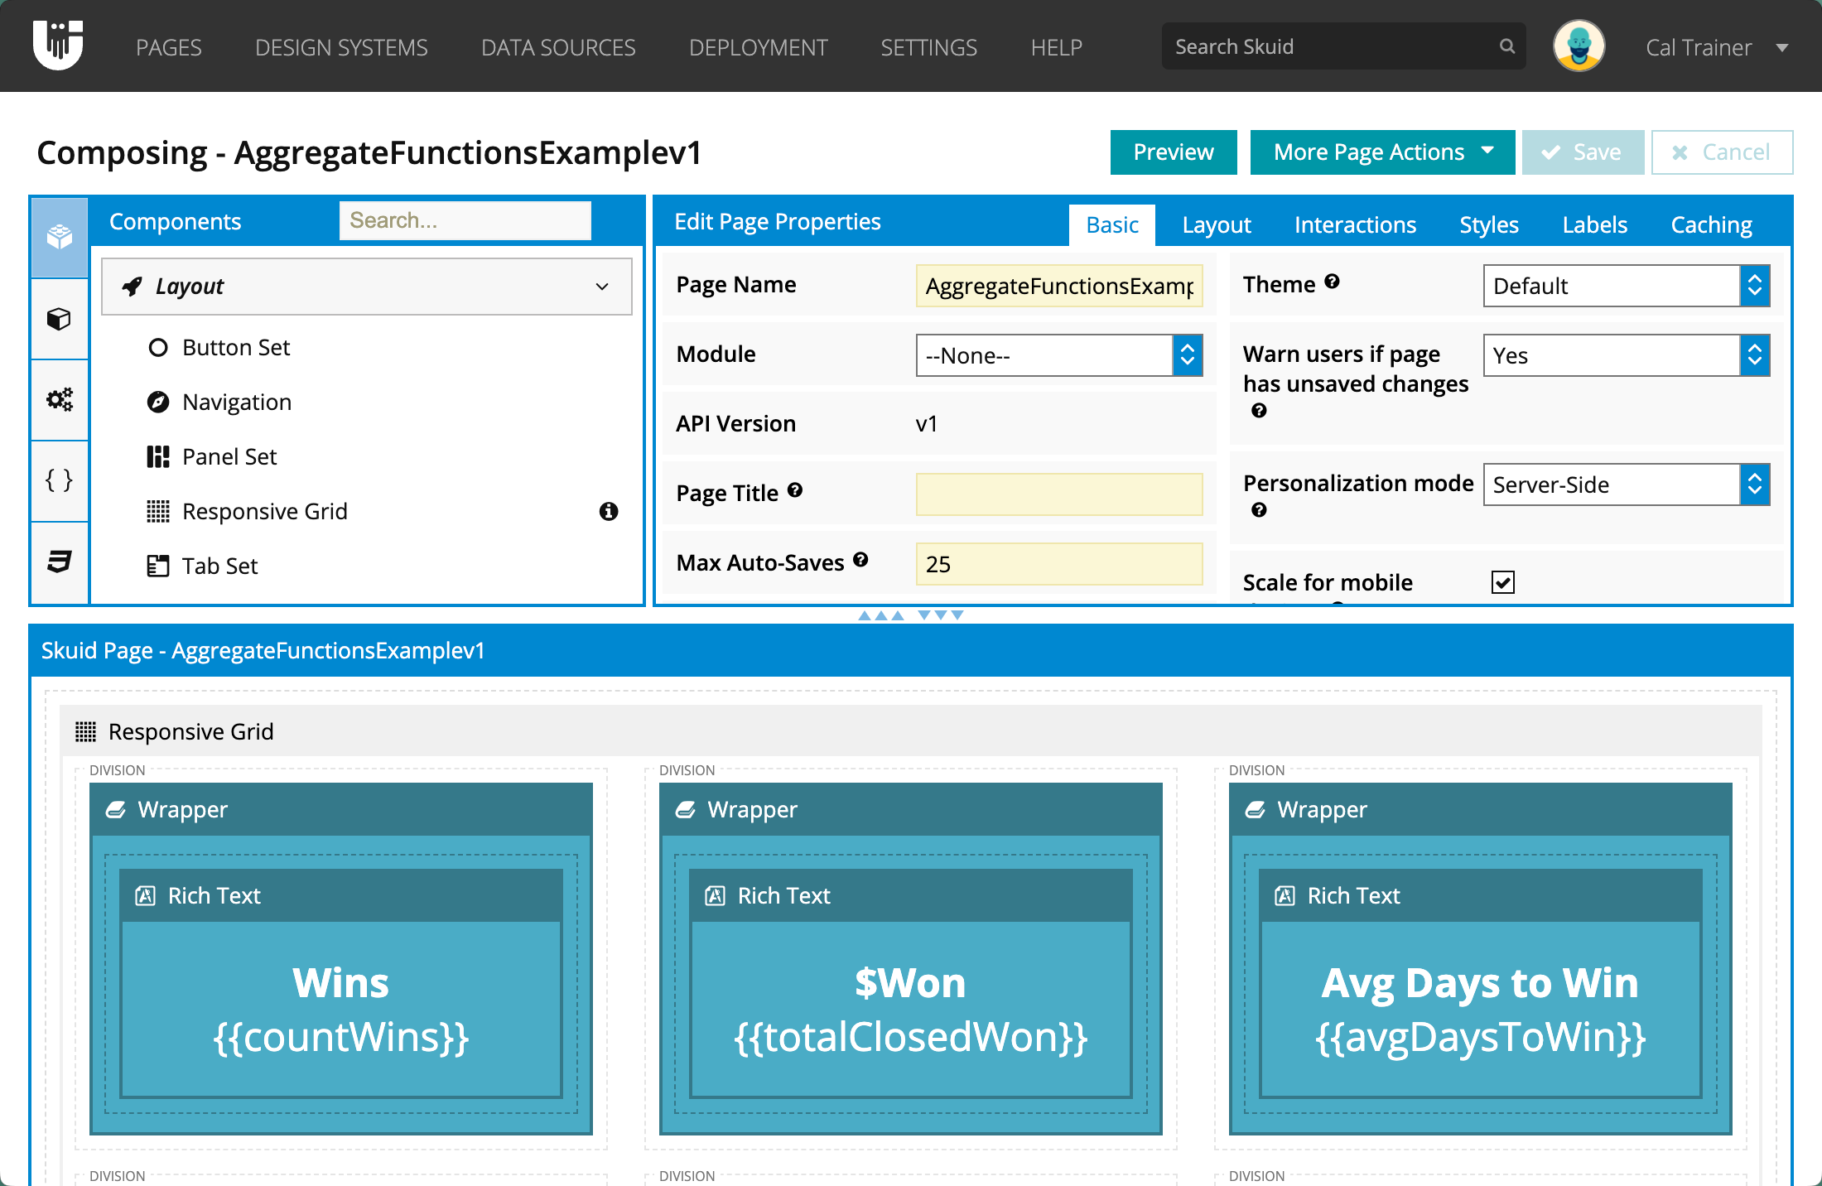Open the gears settings sidebar icon
This screenshot has height=1186, width=1822.
(60, 400)
